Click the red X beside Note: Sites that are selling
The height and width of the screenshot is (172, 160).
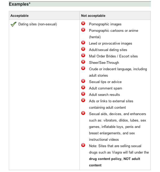pos(83,145)
